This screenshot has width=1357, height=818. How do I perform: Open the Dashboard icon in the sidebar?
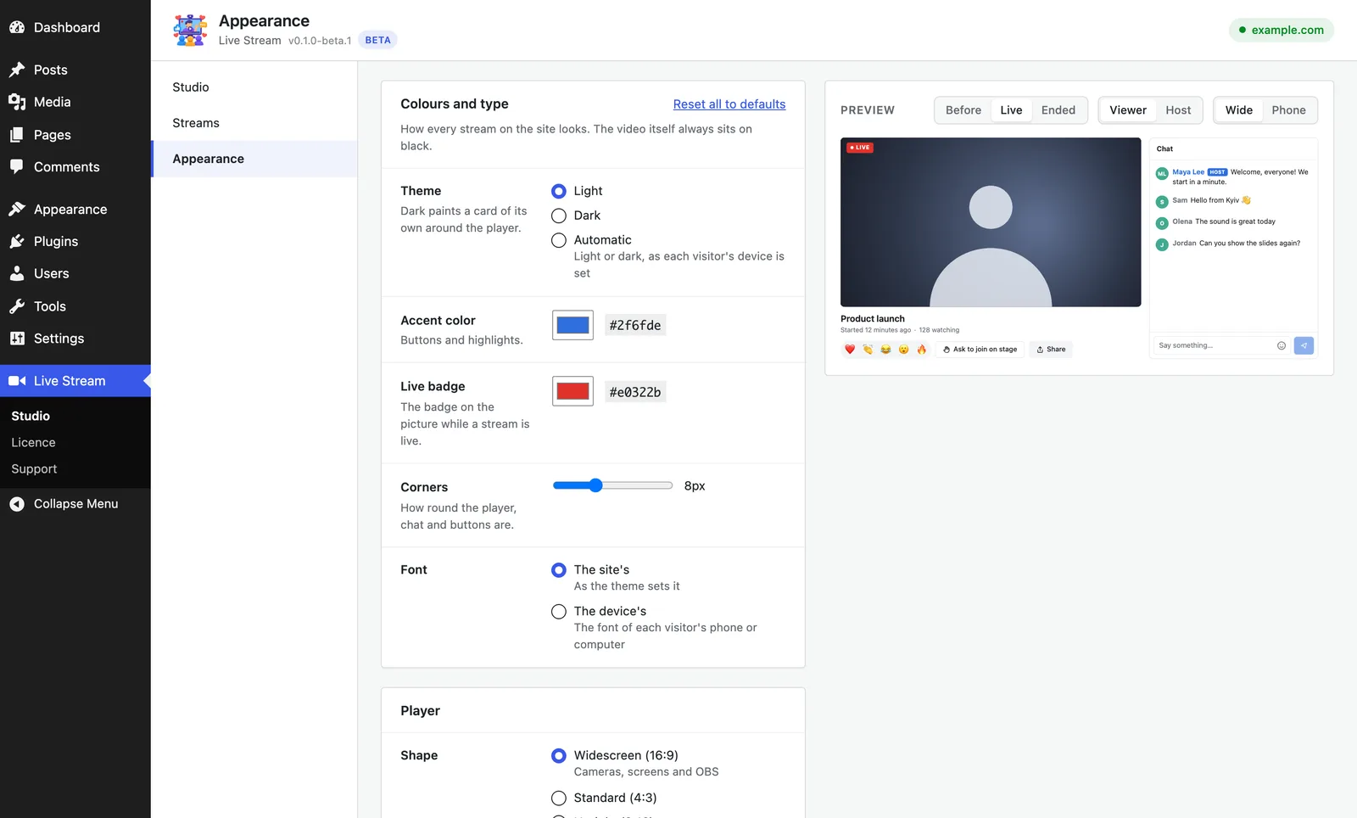[17, 27]
